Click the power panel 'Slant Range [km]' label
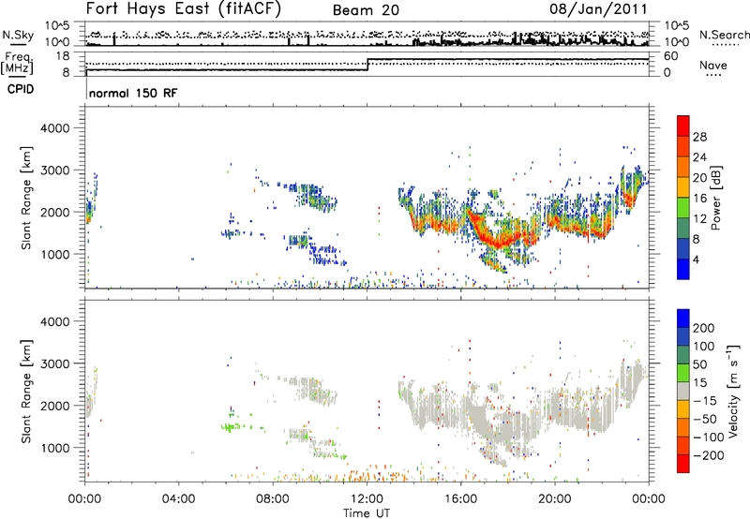The image size is (750, 519). coord(26,198)
